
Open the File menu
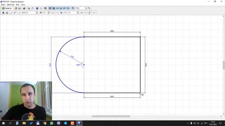click(3, 5)
